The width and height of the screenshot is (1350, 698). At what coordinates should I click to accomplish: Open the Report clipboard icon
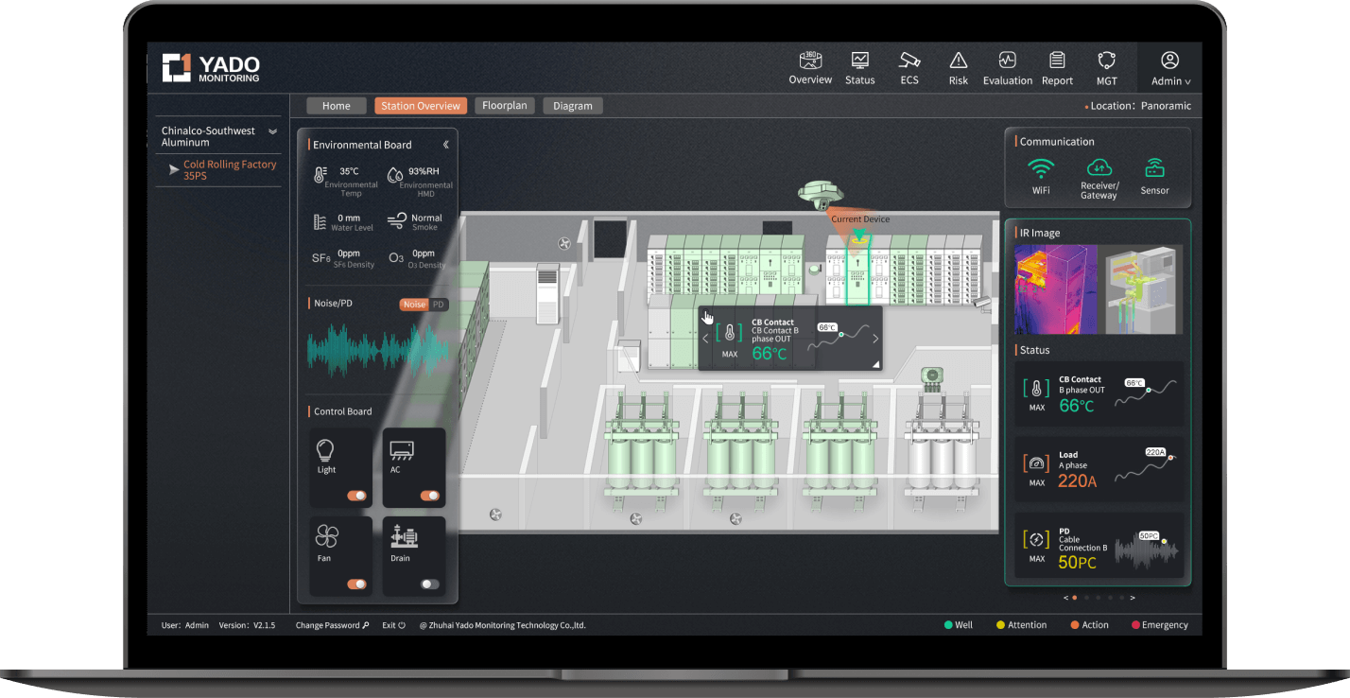(x=1057, y=61)
